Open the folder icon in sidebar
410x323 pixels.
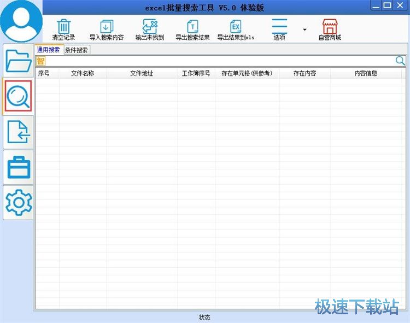(18, 61)
